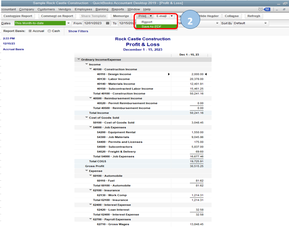
Task: Open the Customers menu
Action: click(x=46, y=9)
